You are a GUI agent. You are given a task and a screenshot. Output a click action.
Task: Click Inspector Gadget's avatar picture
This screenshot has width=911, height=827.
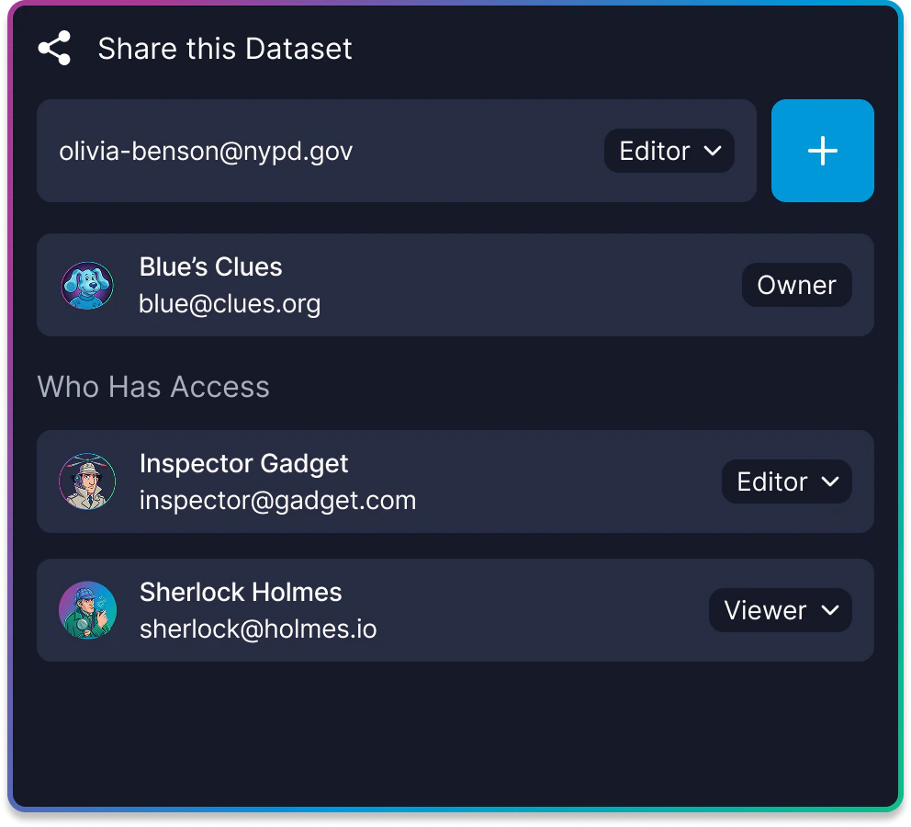[87, 481]
